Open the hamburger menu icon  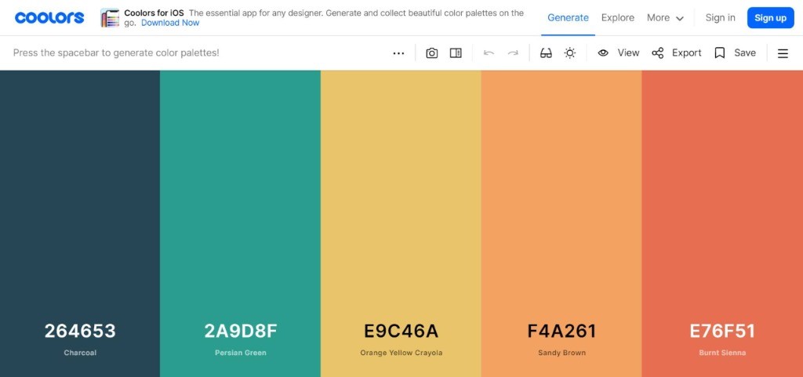point(783,53)
